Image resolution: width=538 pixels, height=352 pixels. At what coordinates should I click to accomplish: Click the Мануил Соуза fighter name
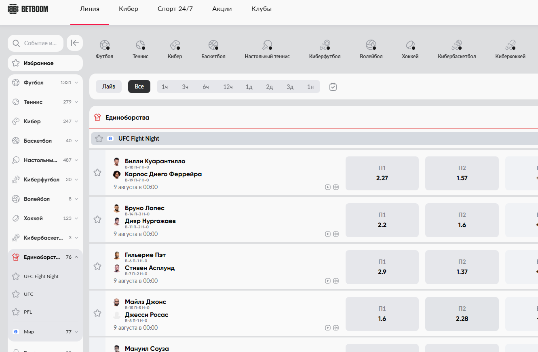147,348
